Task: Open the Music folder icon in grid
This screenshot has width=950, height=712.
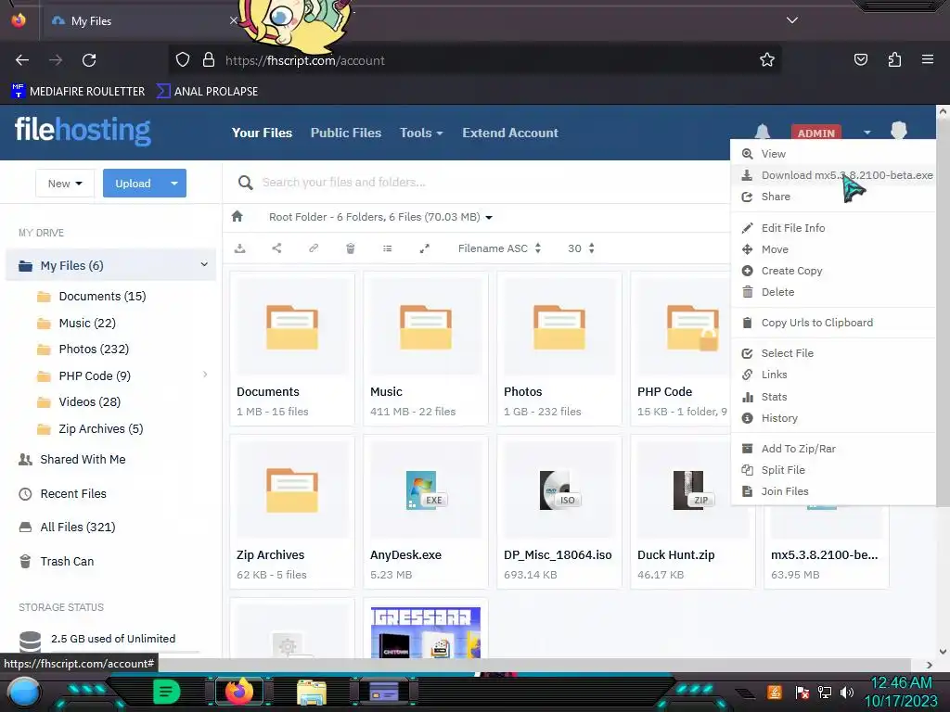Action: coord(425,327)
